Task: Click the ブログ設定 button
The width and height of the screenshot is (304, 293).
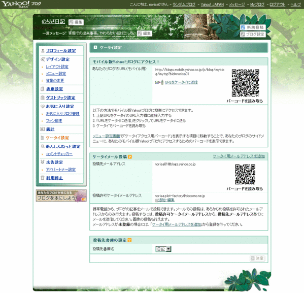Action: click(x=253, y=35)
